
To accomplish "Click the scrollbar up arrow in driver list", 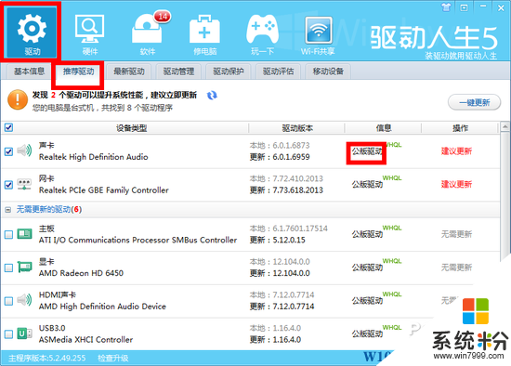I will click(x=505, y=126).
